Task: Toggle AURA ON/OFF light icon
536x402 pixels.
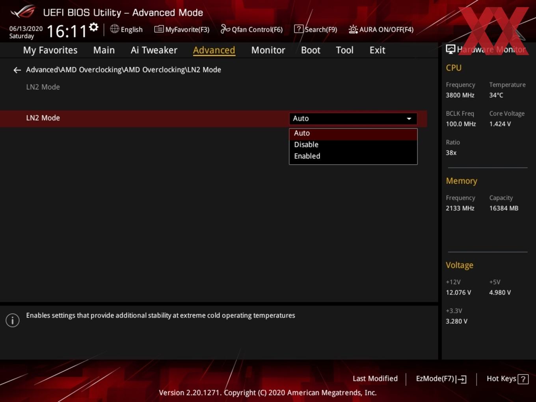Action: point(353,29)
